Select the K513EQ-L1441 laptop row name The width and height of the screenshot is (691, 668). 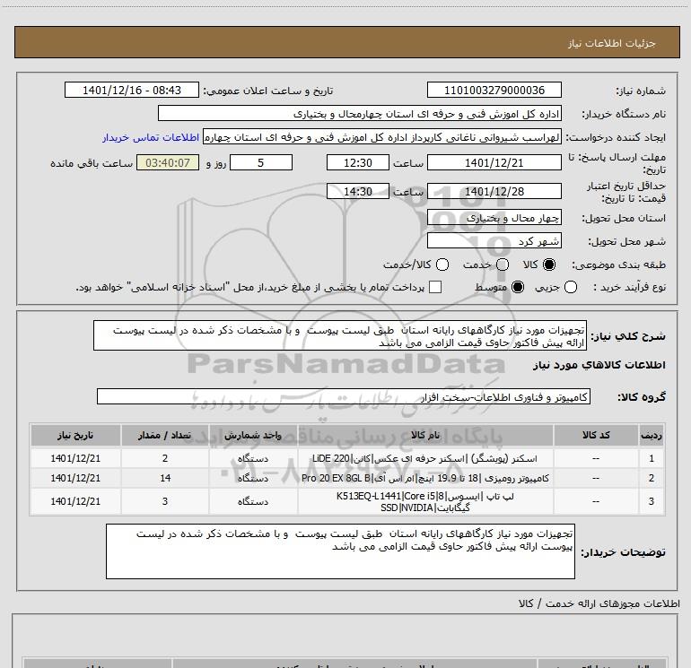pos(424,501)
